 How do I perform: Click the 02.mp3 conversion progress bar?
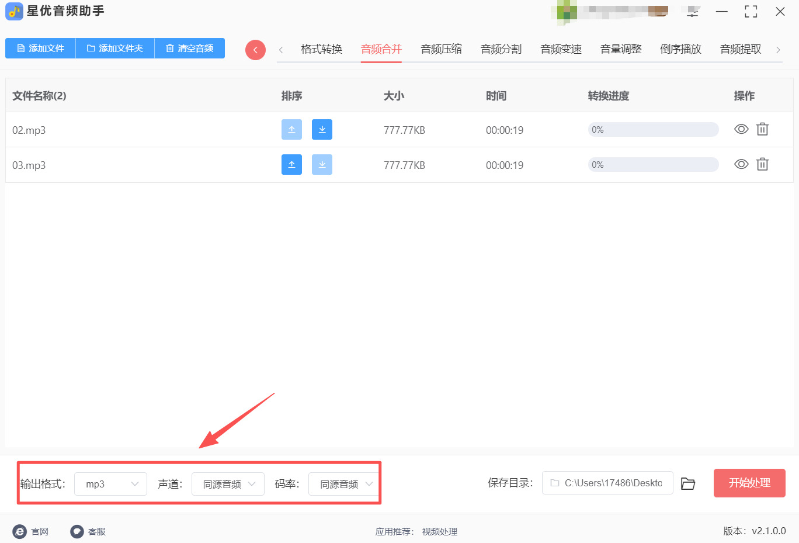653,129
